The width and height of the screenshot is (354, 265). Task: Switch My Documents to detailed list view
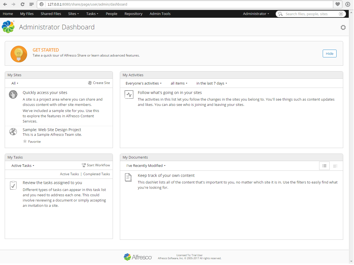[x=335, y=166]
